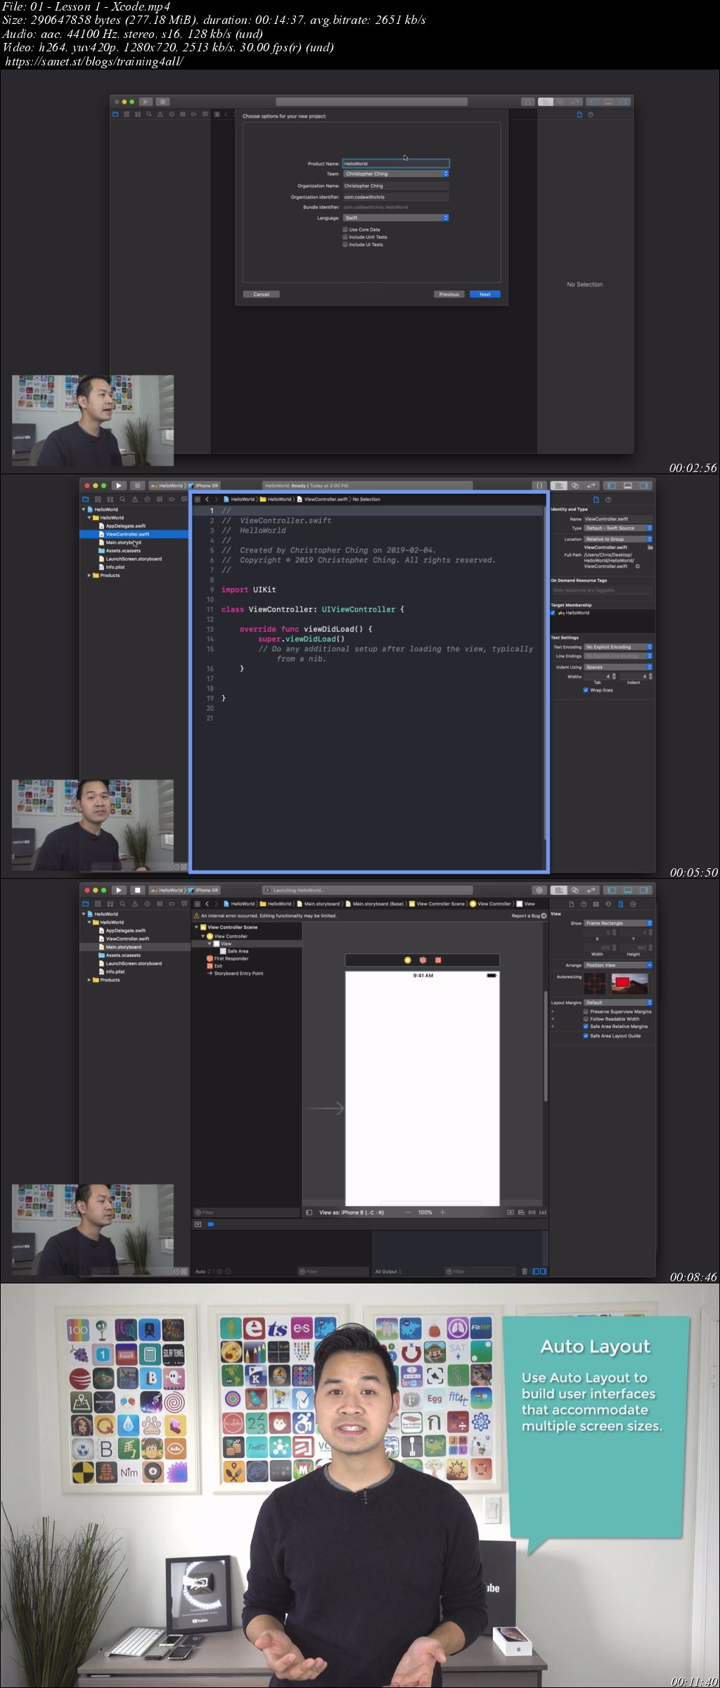The width and height of the screenshot is (720, 1688).
Task: Open the Size inspector ruler icon in storyboard window
Action: point(621,904)
